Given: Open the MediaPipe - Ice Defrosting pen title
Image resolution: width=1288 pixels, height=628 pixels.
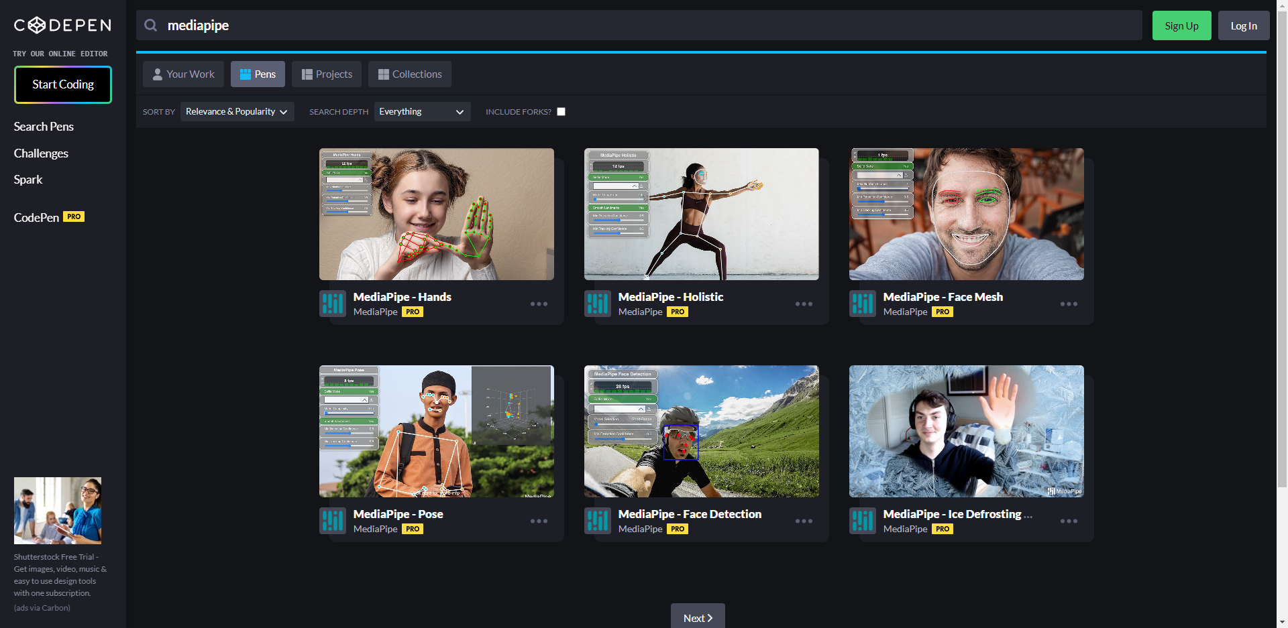Looking at the screenshot, I should (957, 514).
